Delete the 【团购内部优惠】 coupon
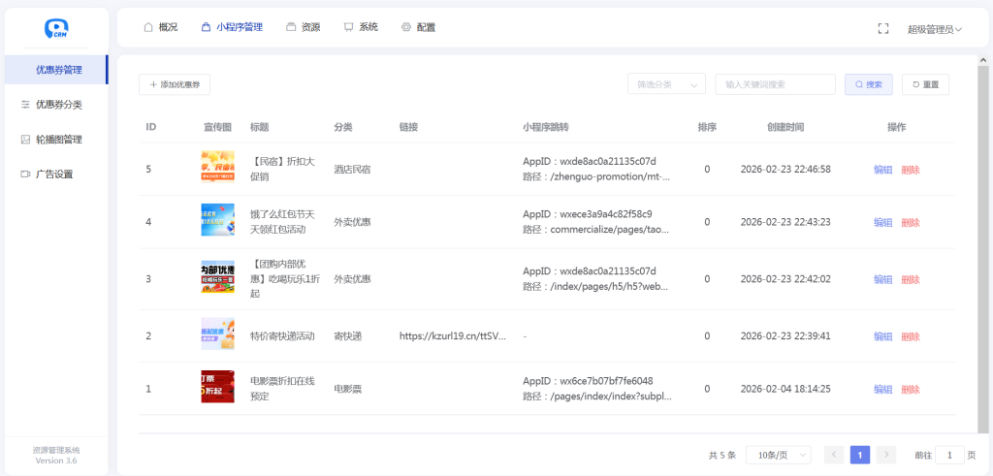The image size is (993, 476). coord(910,279)
